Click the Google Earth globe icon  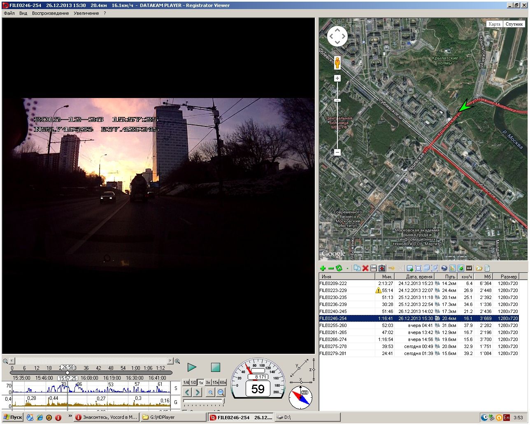click(x=444, y=269)
